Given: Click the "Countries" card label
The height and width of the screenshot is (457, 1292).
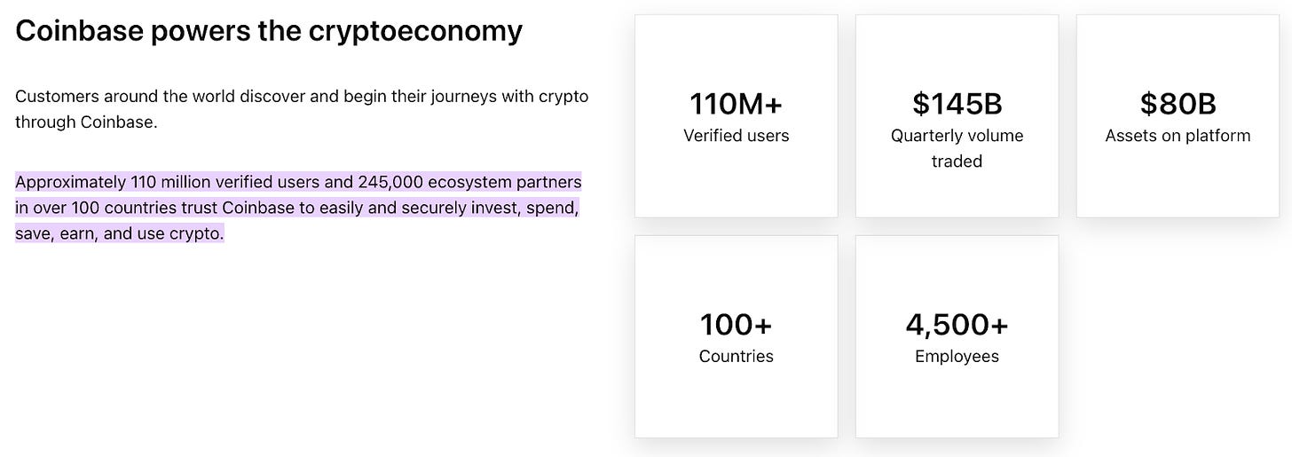Looking at the screenshot, I should tap(736, 357).
